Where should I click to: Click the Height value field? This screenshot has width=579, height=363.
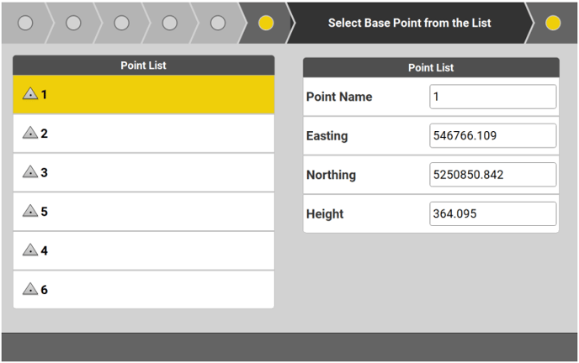(x=492, y=213)
